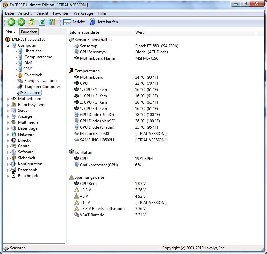Click the Datenträger drive icon

pos(14,128)
